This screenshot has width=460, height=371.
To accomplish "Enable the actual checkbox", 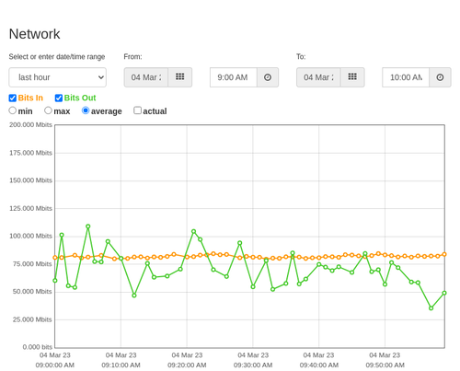I will pos(138,110).
